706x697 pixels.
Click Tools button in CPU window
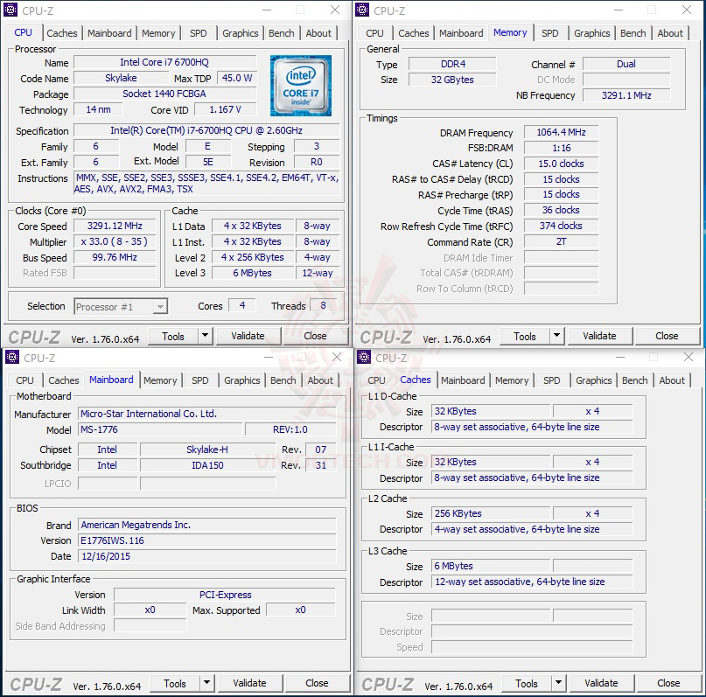[173, 336]
